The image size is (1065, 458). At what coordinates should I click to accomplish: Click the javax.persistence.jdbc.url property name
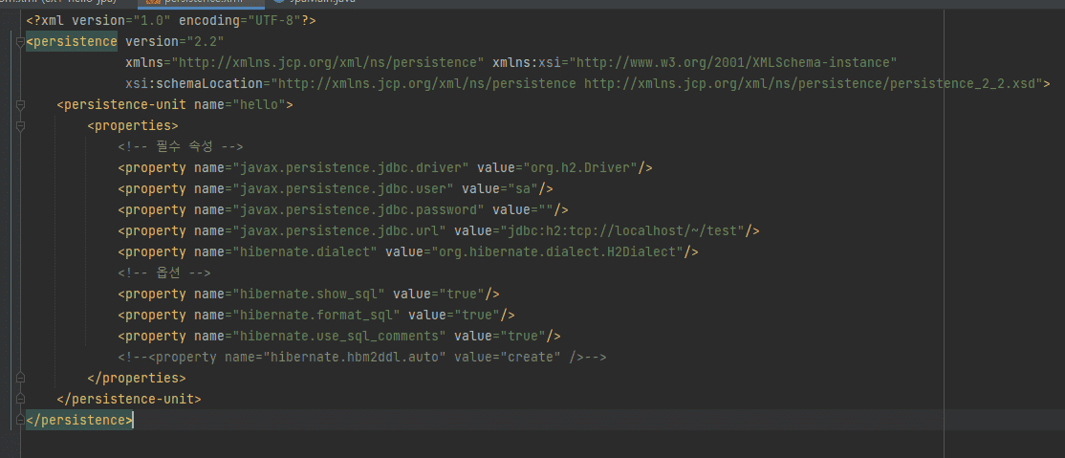[339, 231]
